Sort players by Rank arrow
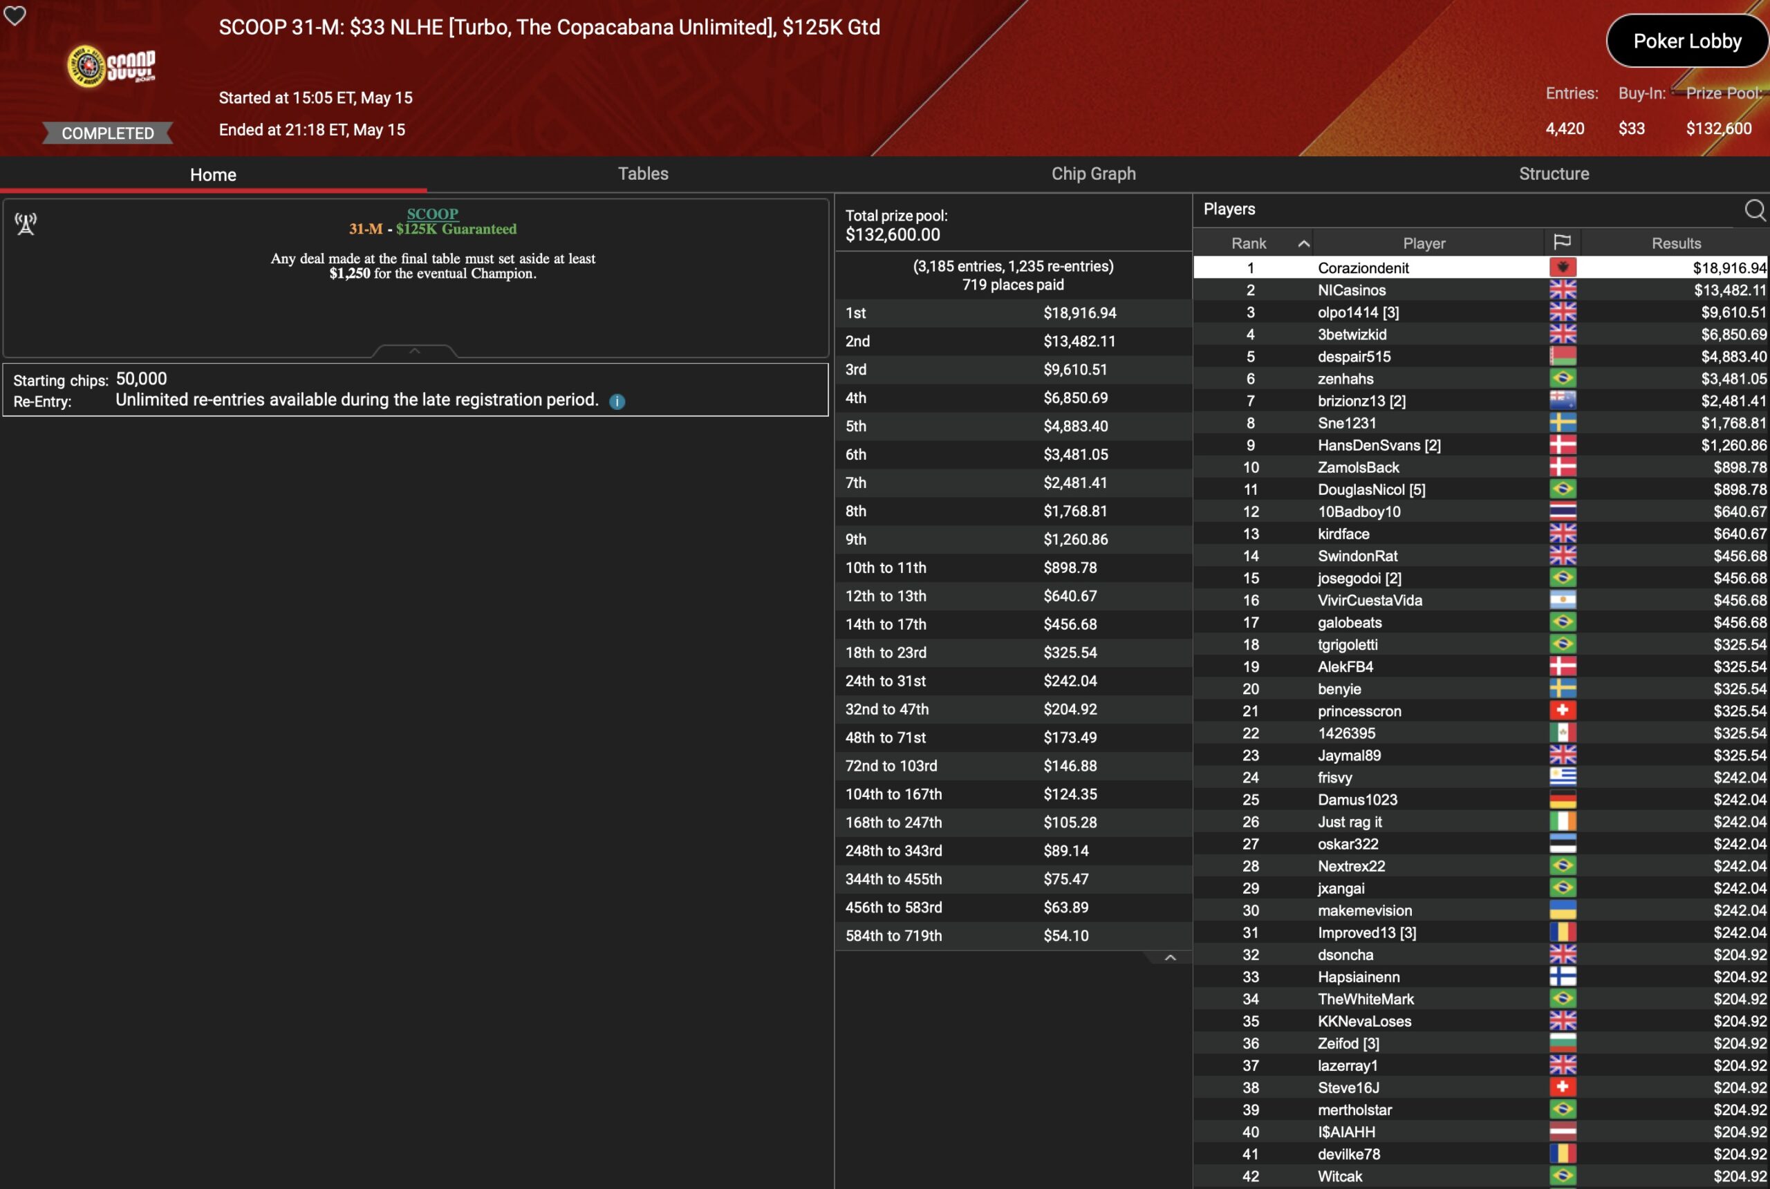Viewport: 1770px width, 1189px height. coord(1303,243)
